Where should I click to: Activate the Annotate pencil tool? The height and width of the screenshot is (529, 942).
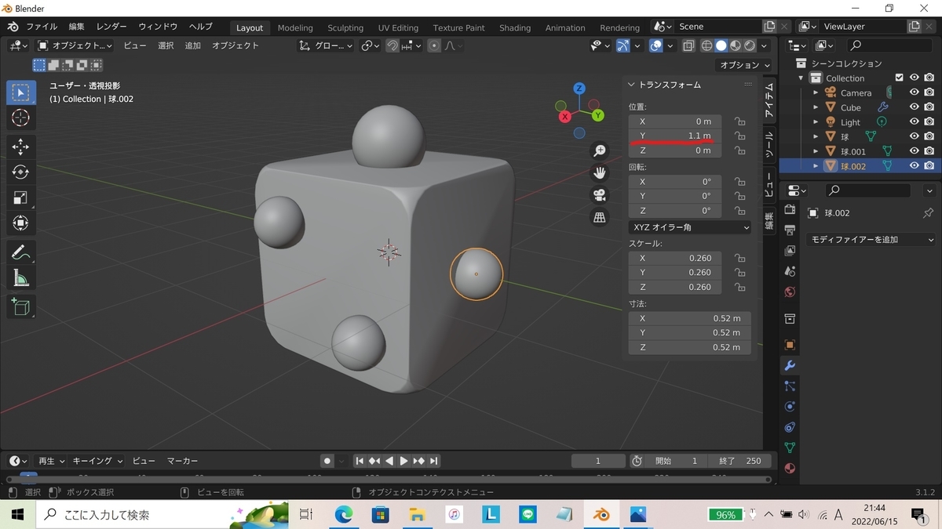pos(21,252)
